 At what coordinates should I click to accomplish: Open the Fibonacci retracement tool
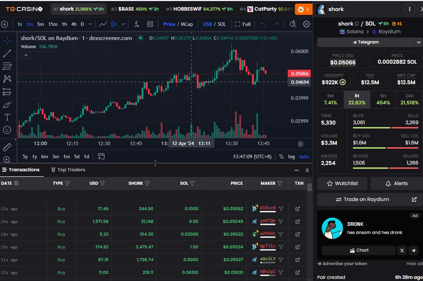tap(7, 66)
